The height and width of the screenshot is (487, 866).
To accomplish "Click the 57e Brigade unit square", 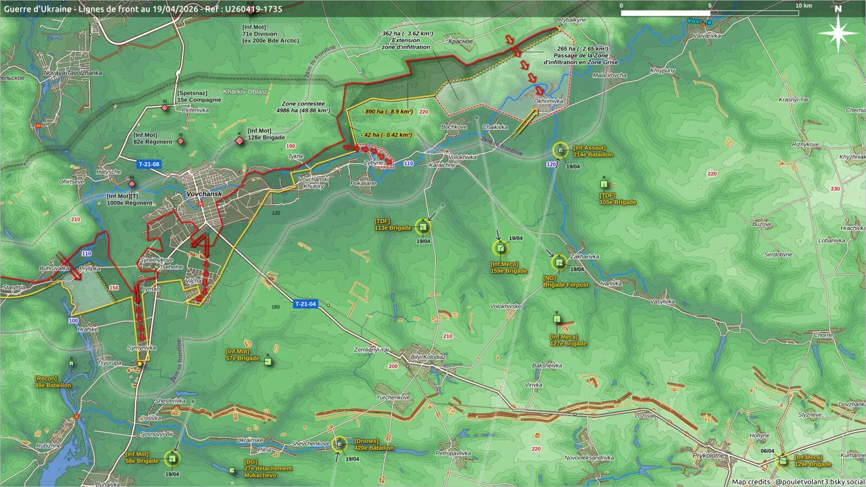I will (x=267, y=361).
